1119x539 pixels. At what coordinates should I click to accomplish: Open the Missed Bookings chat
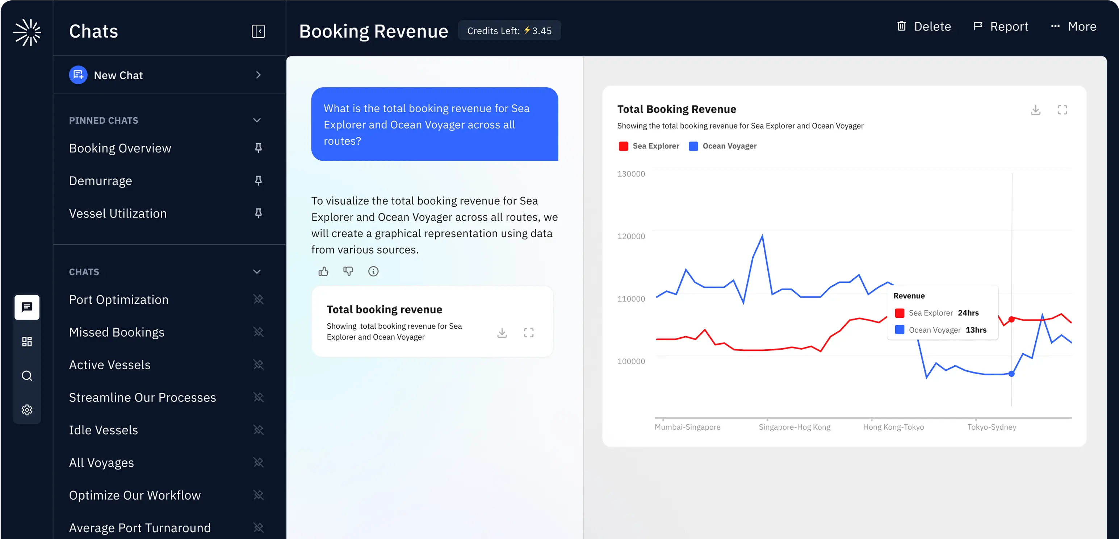click(x=116, y=332)
